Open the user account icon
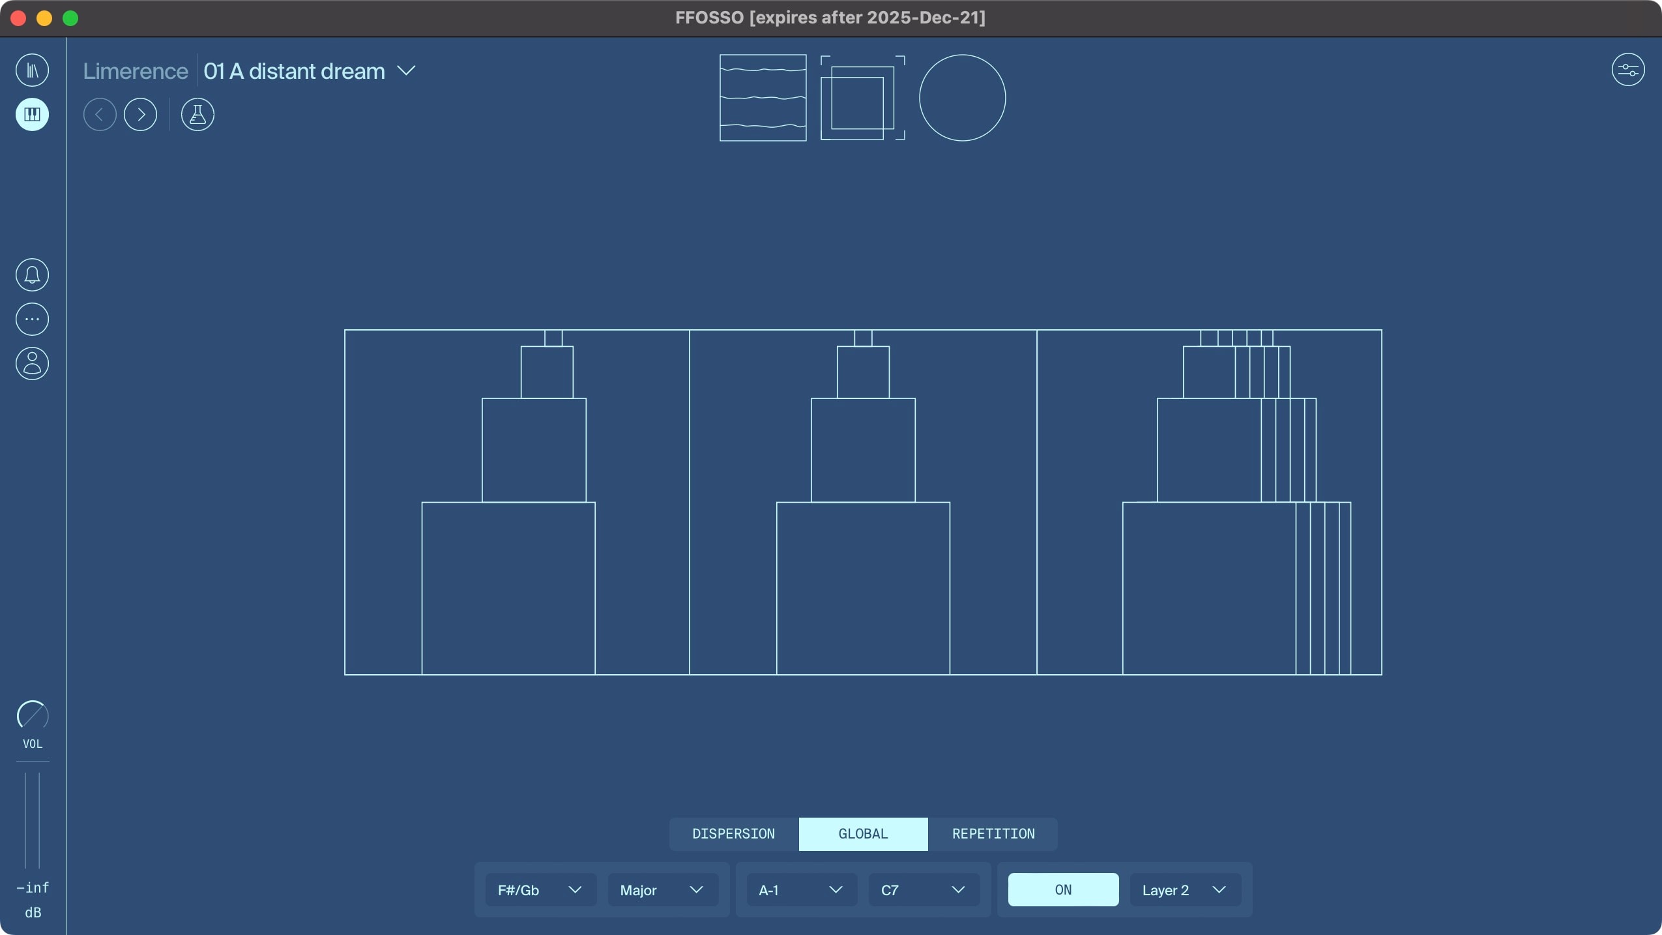The height and width of the screenshot is (935, 1662). pos(32,363)
